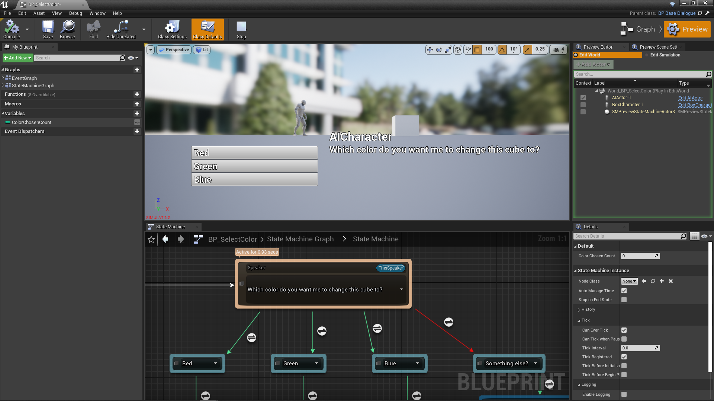
Task: Click the Edit AIActor link
Action: pos(690,98)
